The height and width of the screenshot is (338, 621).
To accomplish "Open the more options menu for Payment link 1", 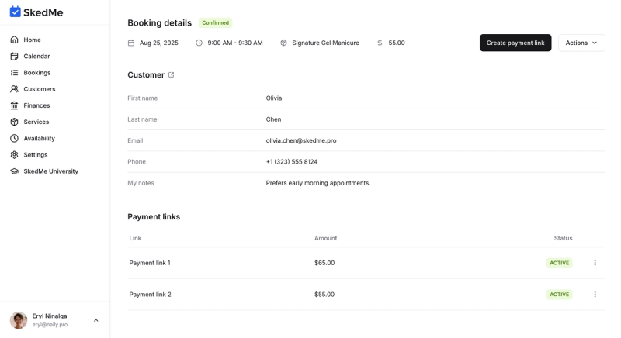I will 595,263.
